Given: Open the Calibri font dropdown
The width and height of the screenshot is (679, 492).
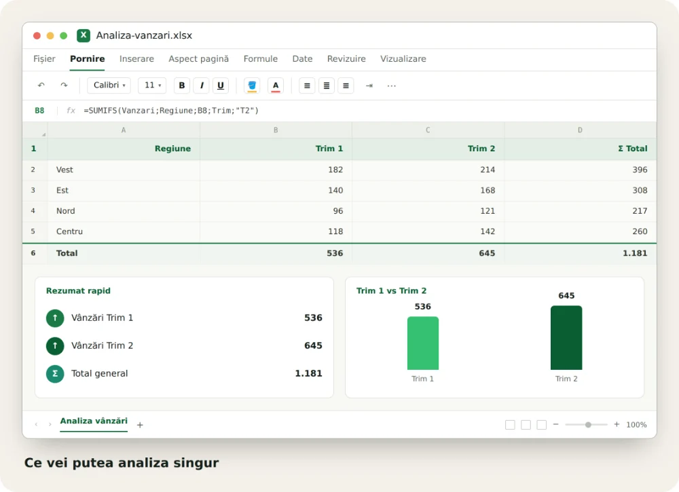Looking at the screenshot, I should coord(109,86).
